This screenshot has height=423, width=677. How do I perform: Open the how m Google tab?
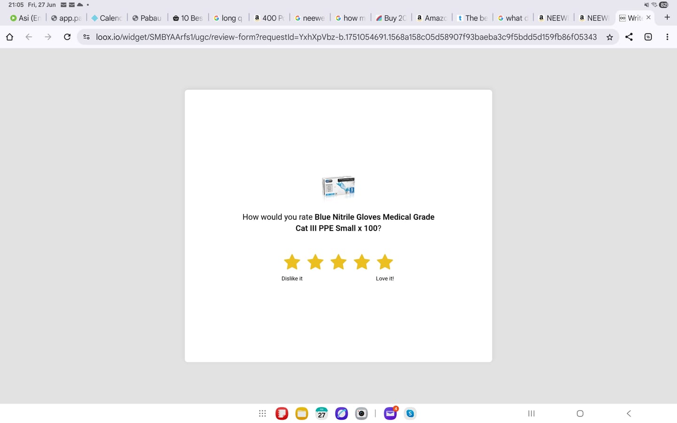coord(350,18)
